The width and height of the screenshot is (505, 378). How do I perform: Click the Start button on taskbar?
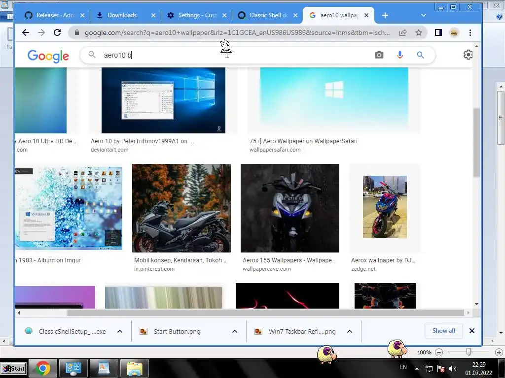click(x=13, y=368)
